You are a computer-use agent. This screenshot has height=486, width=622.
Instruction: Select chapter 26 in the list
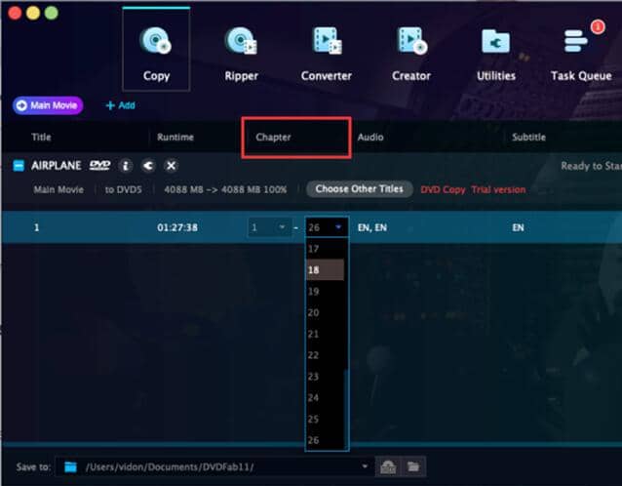pyautogui.click(x=325, y=440)
